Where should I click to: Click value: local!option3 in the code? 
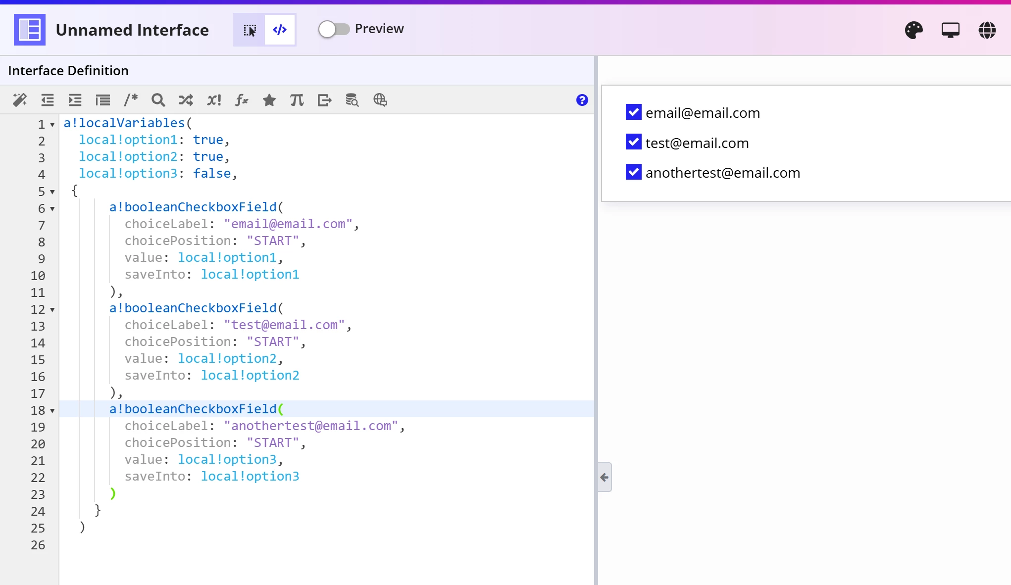coord(201,460)
